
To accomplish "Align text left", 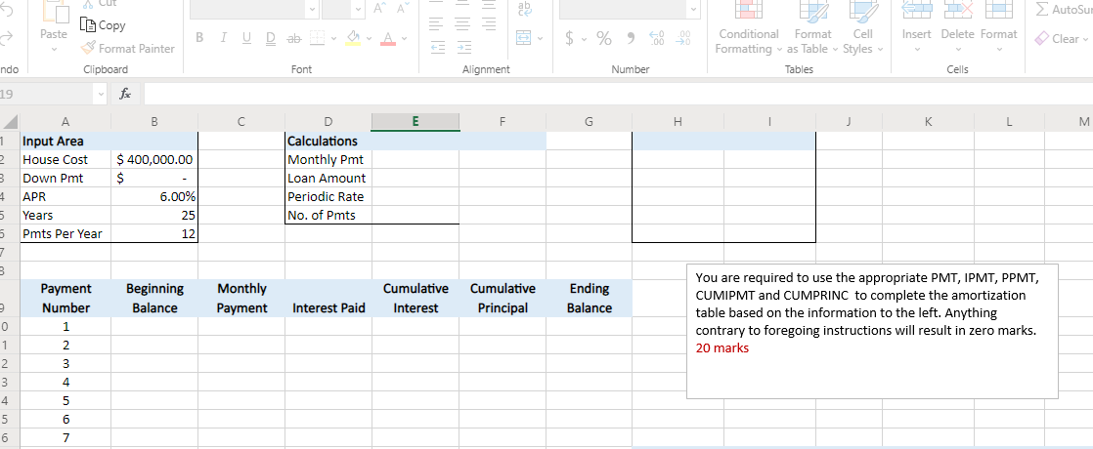I will [434, 25].
